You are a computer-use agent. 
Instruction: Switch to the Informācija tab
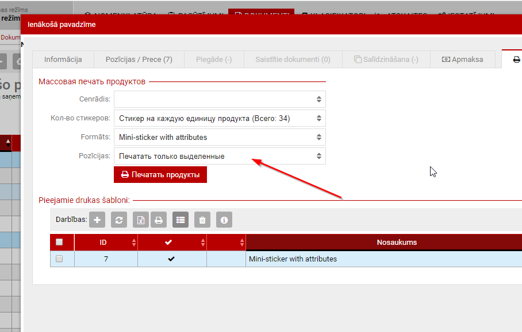63,60
